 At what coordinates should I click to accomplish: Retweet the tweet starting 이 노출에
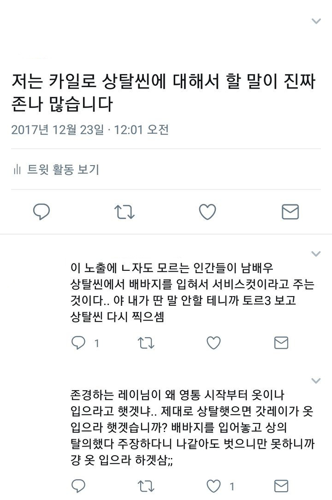[146, 343]
